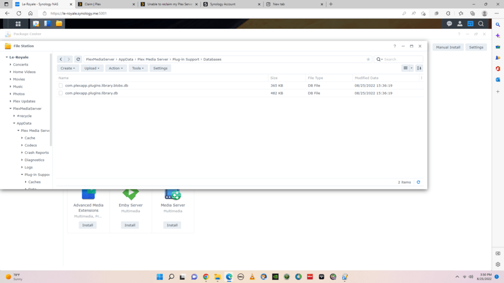Select Plug-in Support in breadcrumb path
The image size is (504, 283).
[186, 59]
